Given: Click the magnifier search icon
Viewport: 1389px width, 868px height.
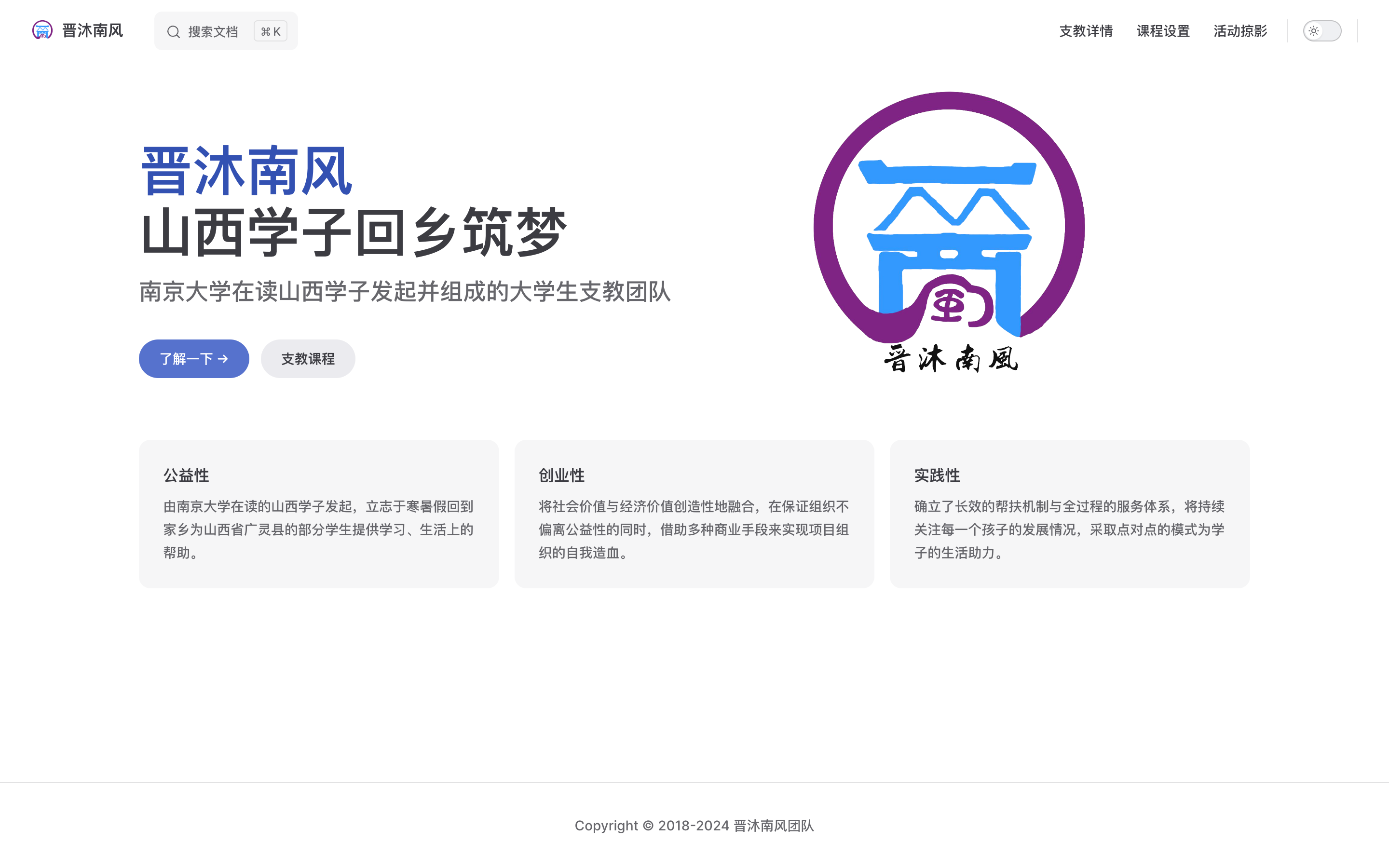Looking at the screenshot, I should [174, 31].
